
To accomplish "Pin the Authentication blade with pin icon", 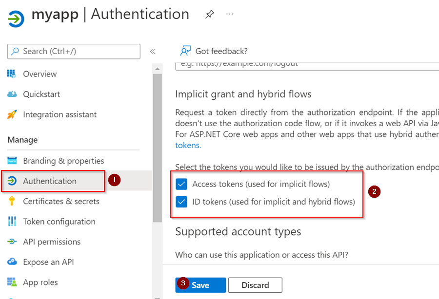I will [210, 14].
